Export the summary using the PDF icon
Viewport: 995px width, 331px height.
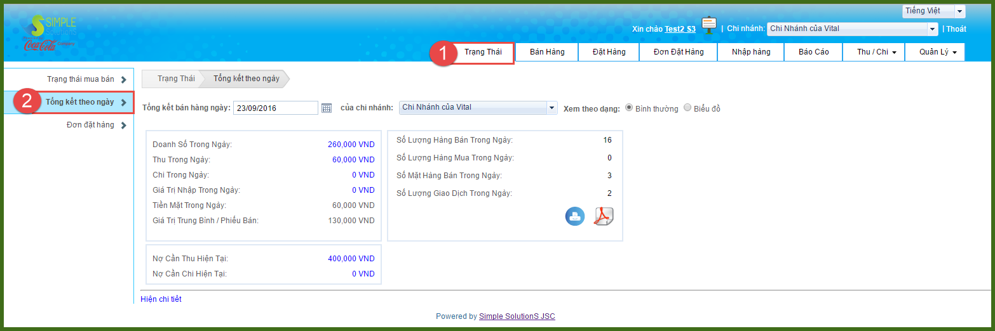pos(603,216)
